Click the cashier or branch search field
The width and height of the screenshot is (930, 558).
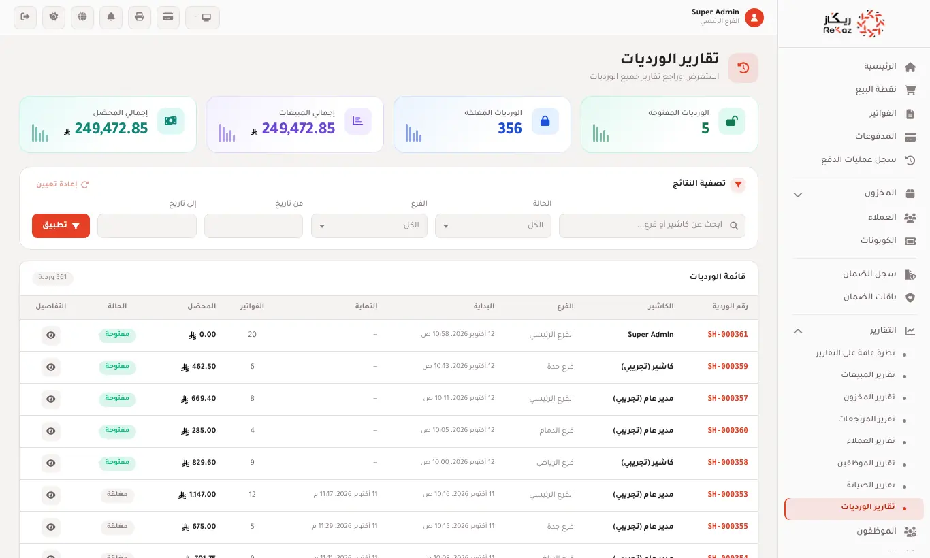point(652,226)
